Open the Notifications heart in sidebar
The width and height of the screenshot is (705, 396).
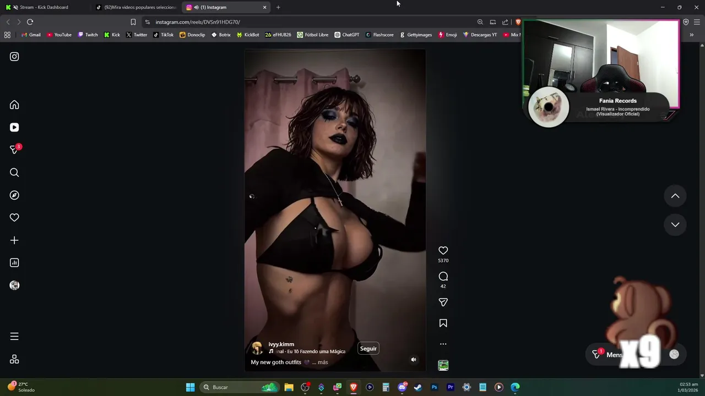coord(14,218)
